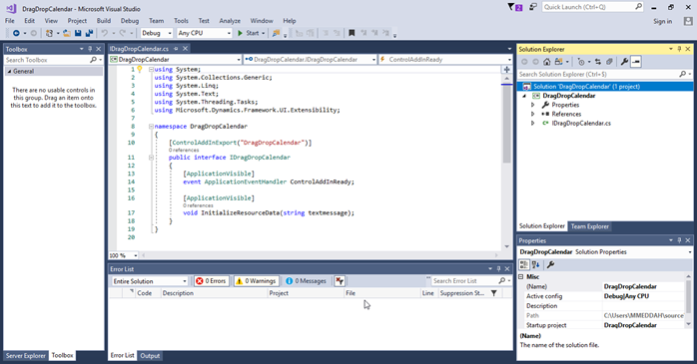Collapse the General group in Toolbox
This screenshot has height=364, width=697.
coord(9,72)
